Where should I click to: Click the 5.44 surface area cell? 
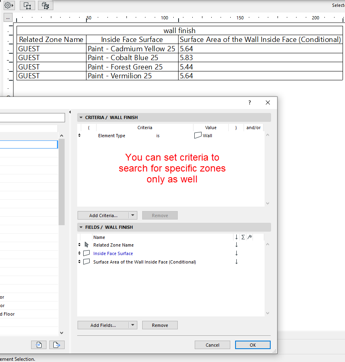coord(261,67)
